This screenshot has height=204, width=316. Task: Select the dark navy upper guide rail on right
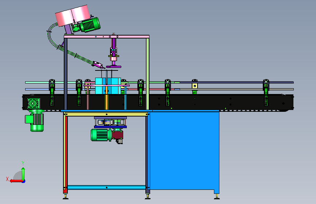[237, 82]
